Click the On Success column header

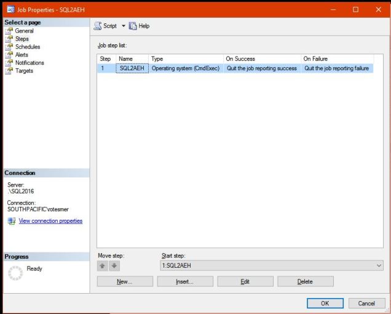[x=262, y=59]
